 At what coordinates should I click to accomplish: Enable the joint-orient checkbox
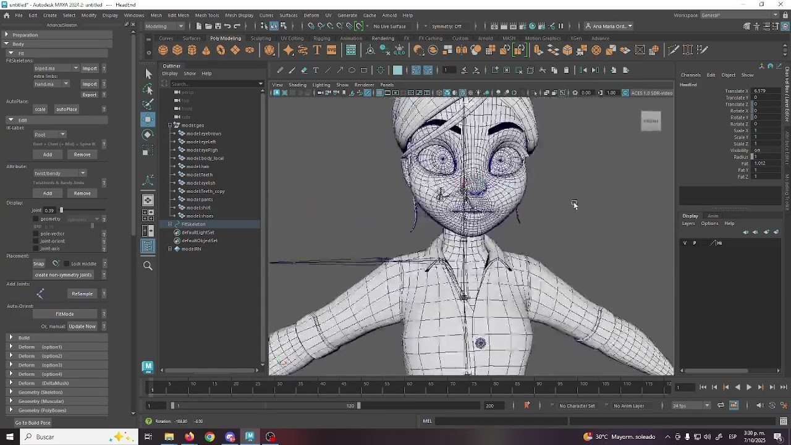[x=36, y=241]
